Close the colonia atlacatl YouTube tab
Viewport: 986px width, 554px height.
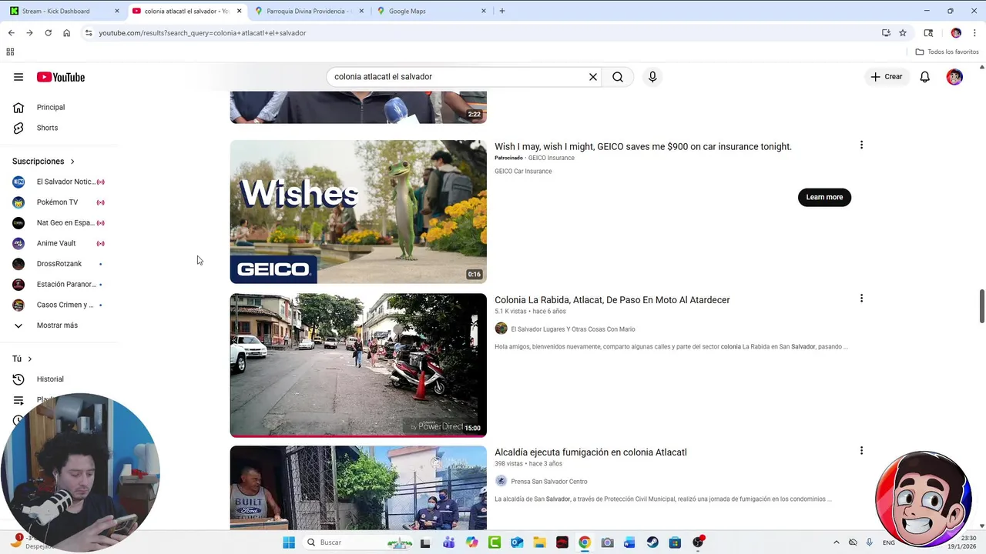[239, 11]
